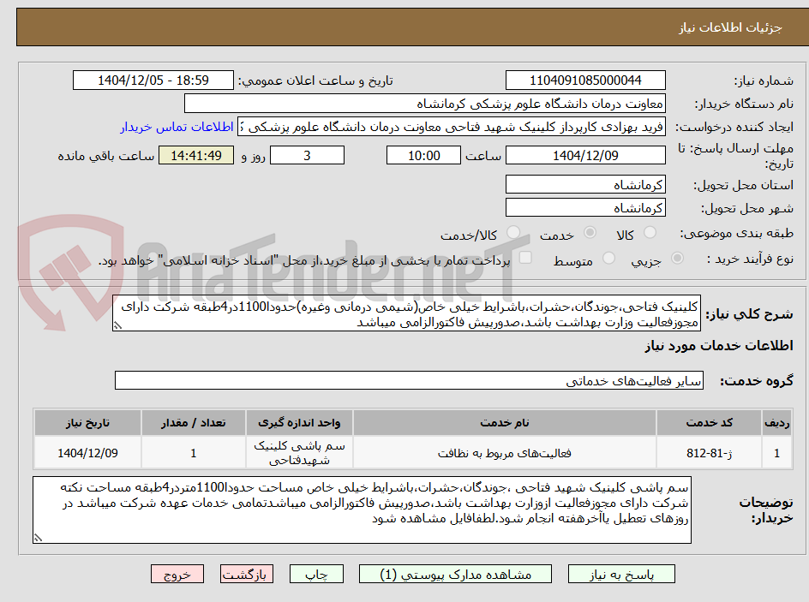809x602 pixels.
Task: Click the response deadline date 1404/12/09 field
Action: 585,155
